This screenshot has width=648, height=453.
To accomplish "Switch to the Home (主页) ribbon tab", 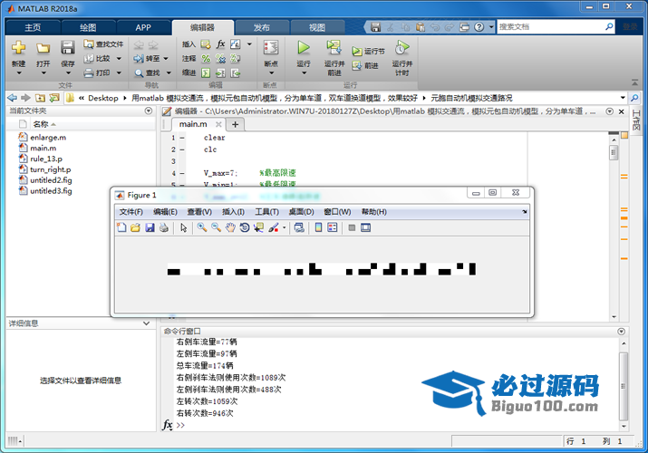I will [x=33, y=28].
